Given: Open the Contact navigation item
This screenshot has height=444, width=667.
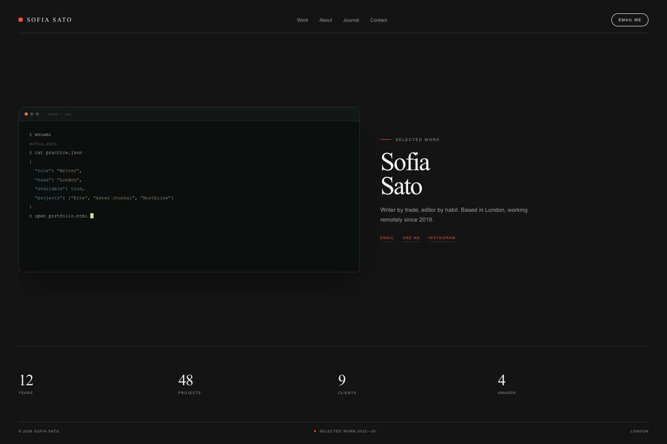Looking at the screenshot, I should pyautogui.click(x=379, y=20).
